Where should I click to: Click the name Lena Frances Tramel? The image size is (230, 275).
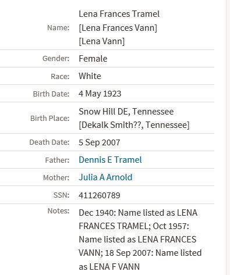tap(119, 14)
